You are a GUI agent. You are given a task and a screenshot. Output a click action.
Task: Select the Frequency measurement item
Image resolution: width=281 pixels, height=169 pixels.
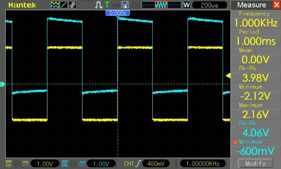click(256, 19)
